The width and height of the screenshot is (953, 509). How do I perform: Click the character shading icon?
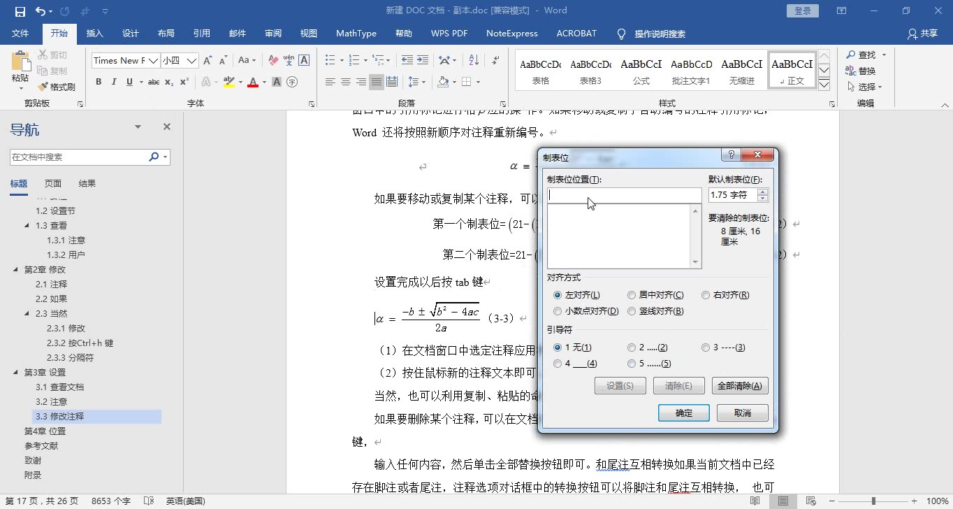[x=277, y=82]
